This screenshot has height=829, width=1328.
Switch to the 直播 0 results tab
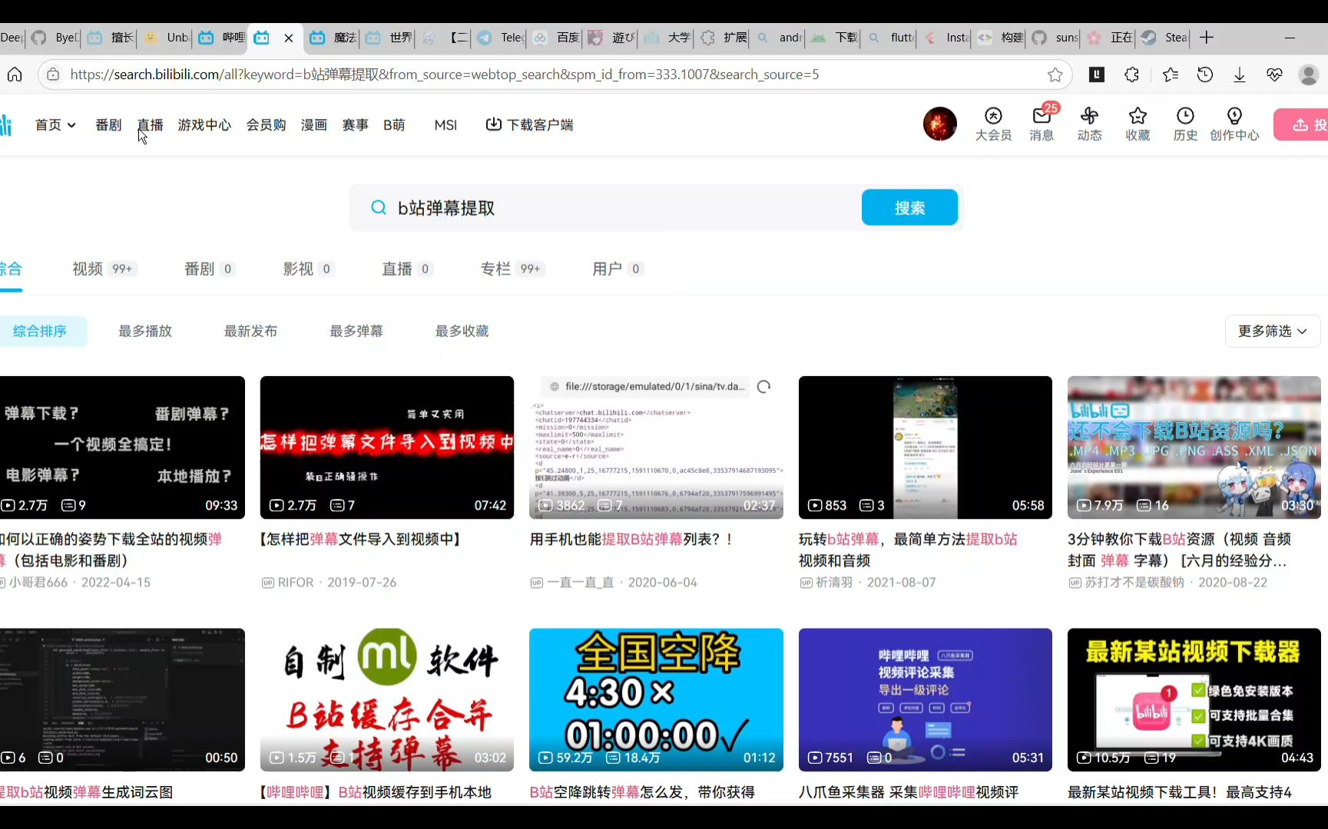(407, 269)
